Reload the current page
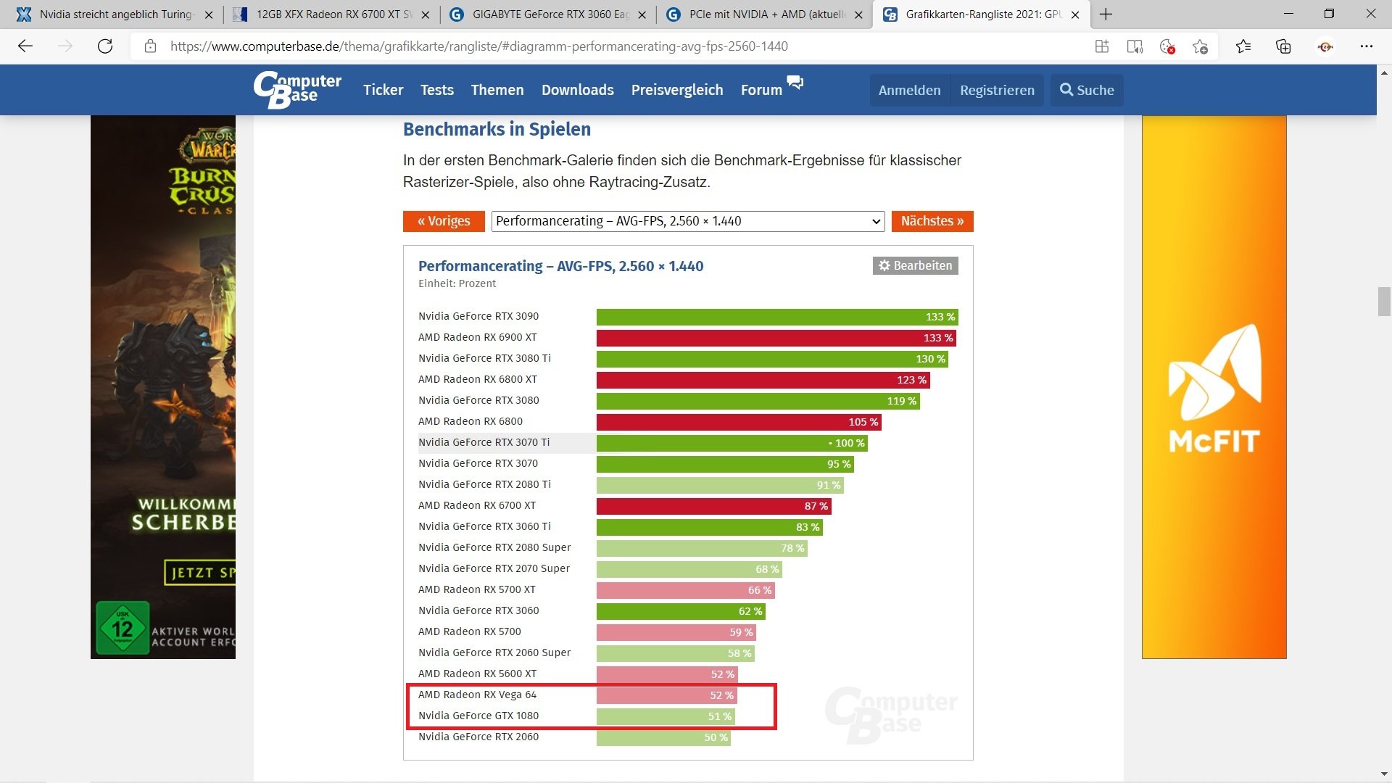The width and height of the screenshot is (1392, 783). (x=105, y=46)
